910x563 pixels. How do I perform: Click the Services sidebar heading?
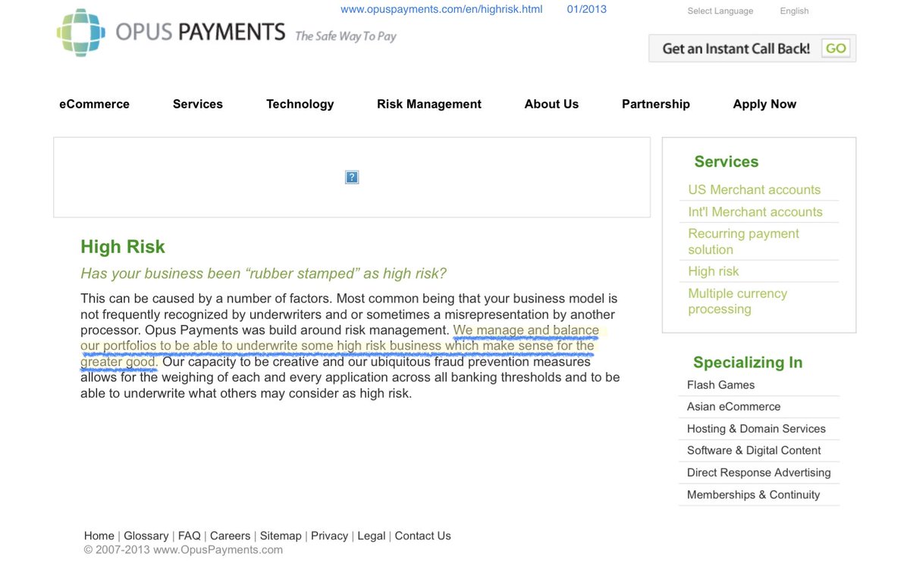pyautogui.click(x=726, y=162)
